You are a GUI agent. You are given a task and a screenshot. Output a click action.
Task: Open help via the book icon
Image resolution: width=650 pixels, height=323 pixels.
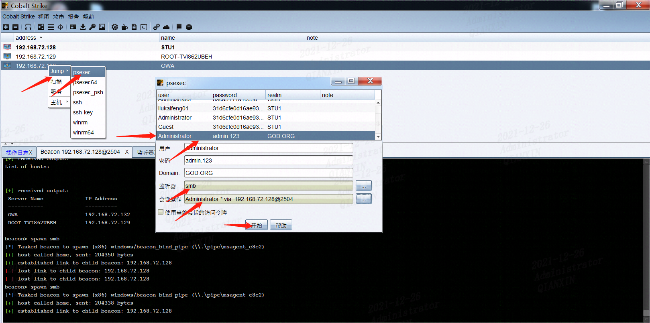tap(179, 27)
